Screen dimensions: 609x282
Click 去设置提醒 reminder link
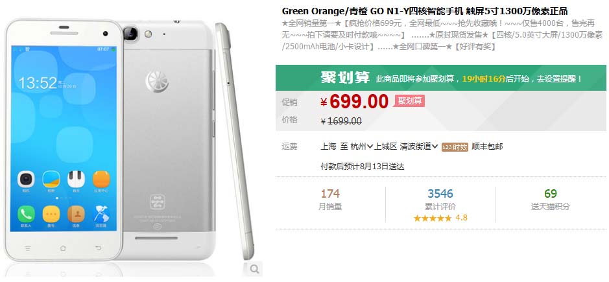(560, 79)
